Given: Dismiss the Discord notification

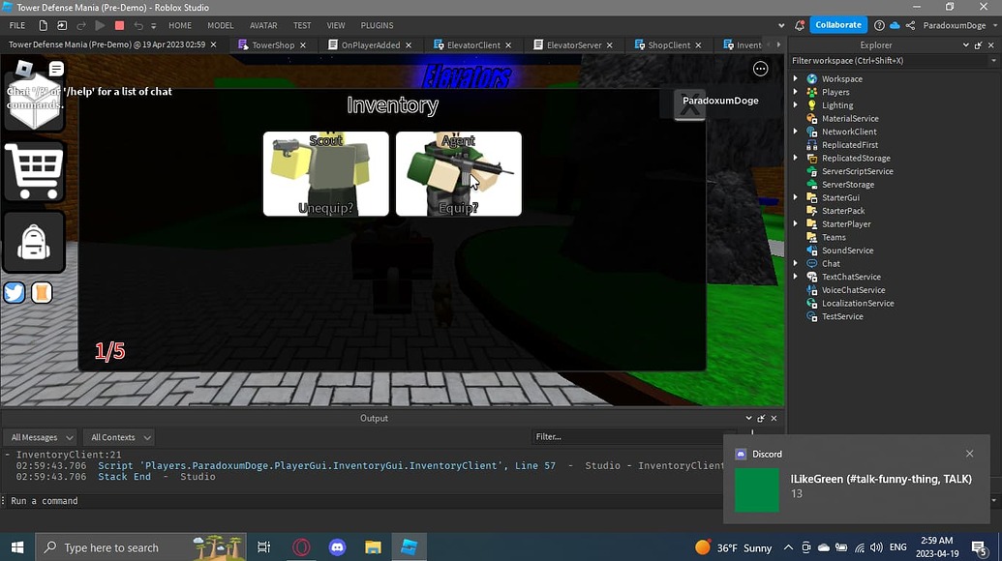Looking at the screenshot, I should click(x=969, y=454).
